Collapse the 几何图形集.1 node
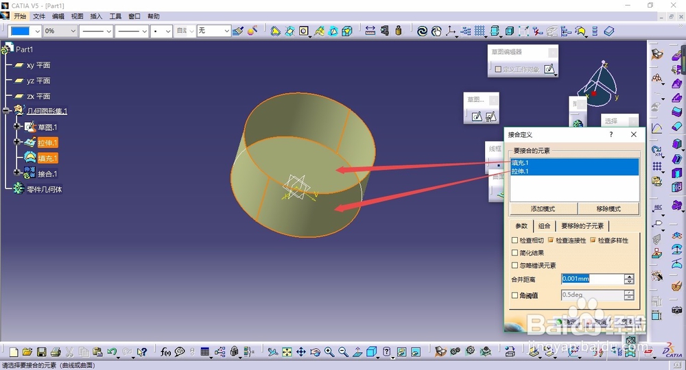The height and width of the screenshot is (370, 686). pyautogui.click(x=5, y=111)
